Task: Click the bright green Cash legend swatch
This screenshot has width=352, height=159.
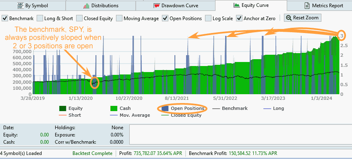Action: (x=114, y=109)
